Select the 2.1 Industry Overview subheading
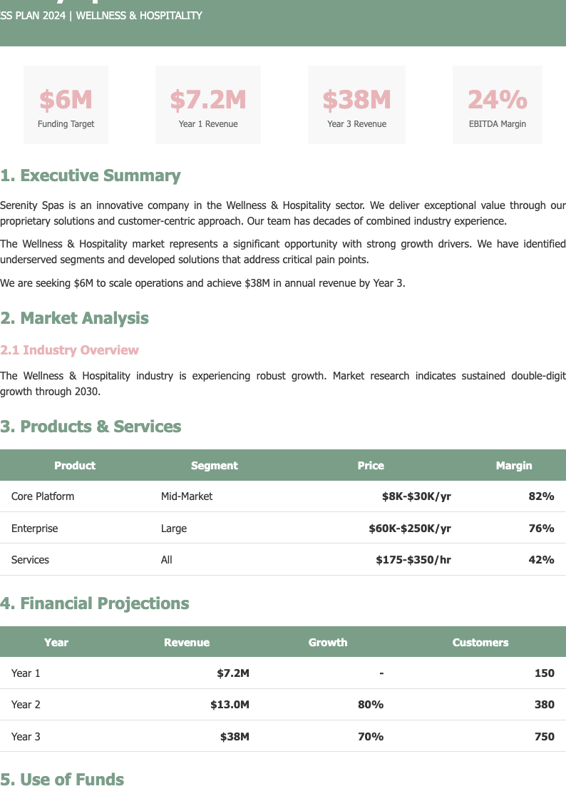Screen dimensions: 566x801 (69, 350)
